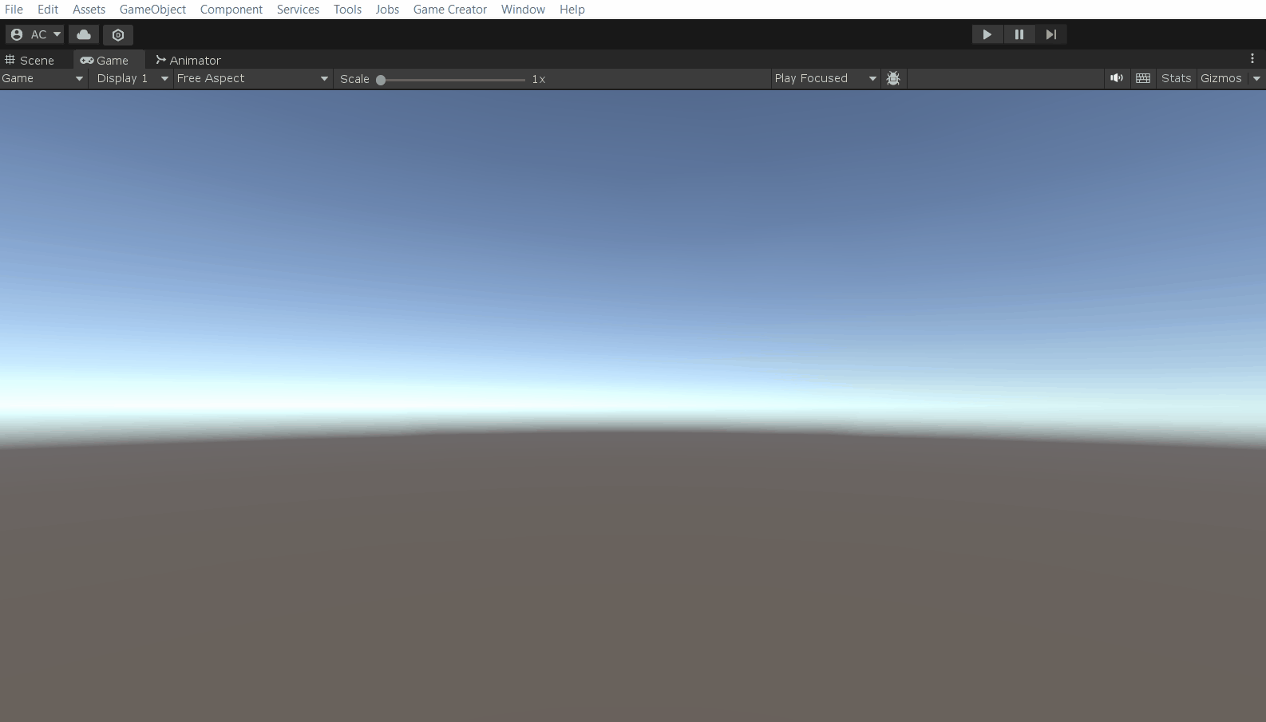Switch to the Scene tab
Image resolution: width=1266 pixels, height=722 pixels.
pos(30,61)
